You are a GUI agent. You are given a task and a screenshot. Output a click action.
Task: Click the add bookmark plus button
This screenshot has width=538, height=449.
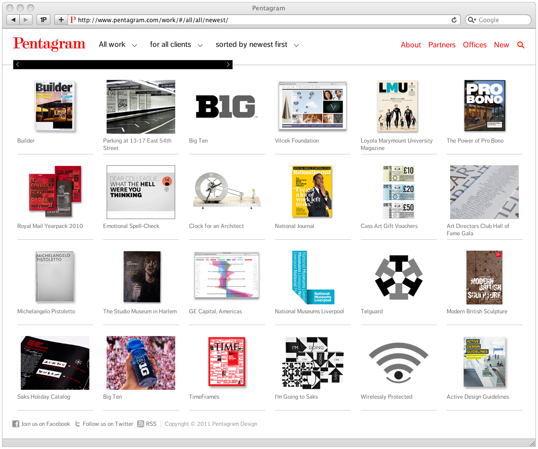coord(61,20)
